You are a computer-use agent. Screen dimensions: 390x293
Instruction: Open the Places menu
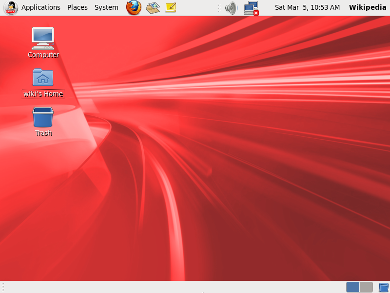[78, 7]
